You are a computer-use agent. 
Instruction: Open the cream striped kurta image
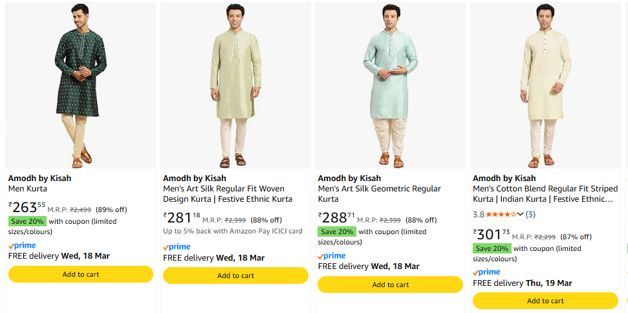(x=545, y=85)
